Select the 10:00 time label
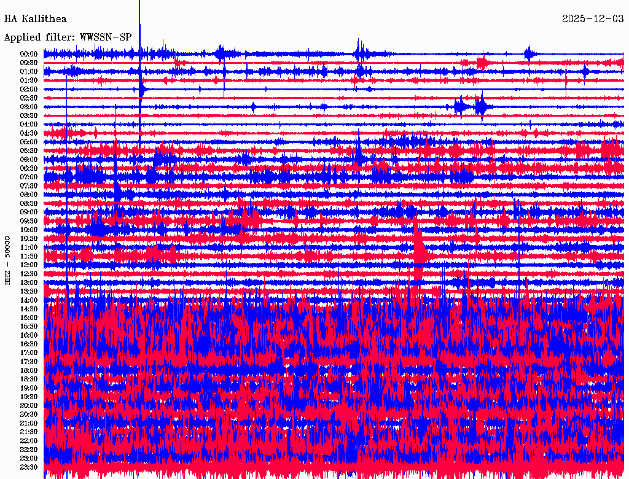The height and width of the screenshot is (479, 629). pyautogui.click(x=29, y=230)
